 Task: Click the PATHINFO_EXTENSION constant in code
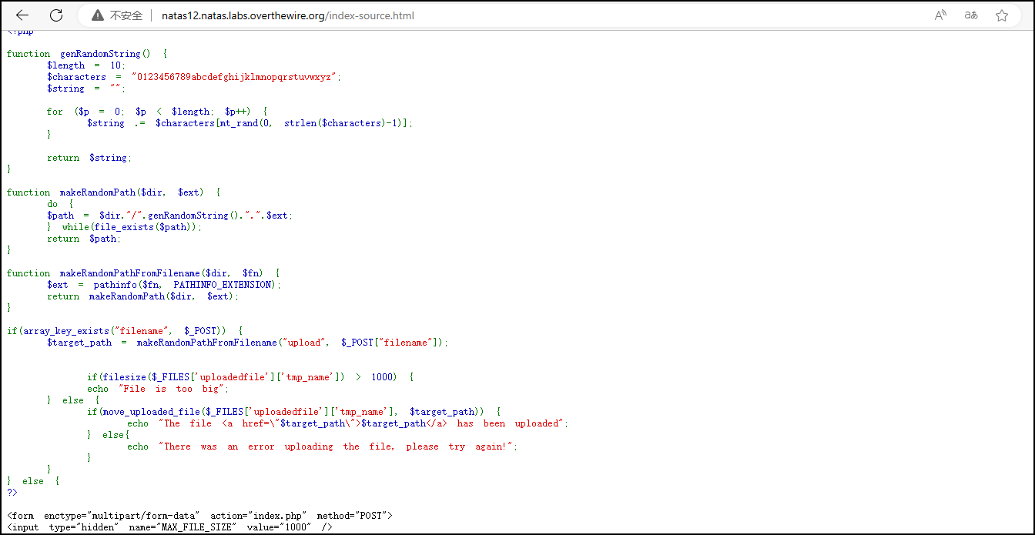point(223,285)
